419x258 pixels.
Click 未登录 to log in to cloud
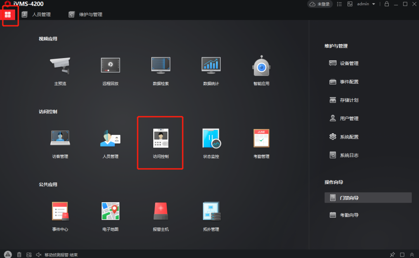[x=320, y=4]
